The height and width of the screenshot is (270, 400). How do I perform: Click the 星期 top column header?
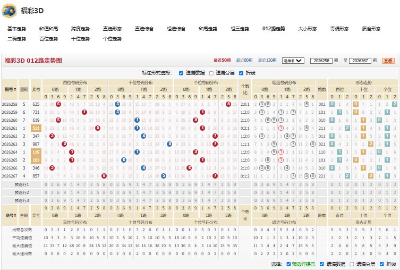(x=24, y=90)
